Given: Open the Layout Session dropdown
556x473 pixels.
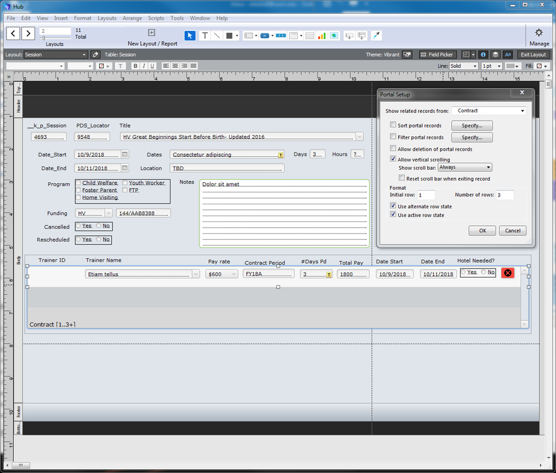Looking at the screenshot, I should 56,55.
